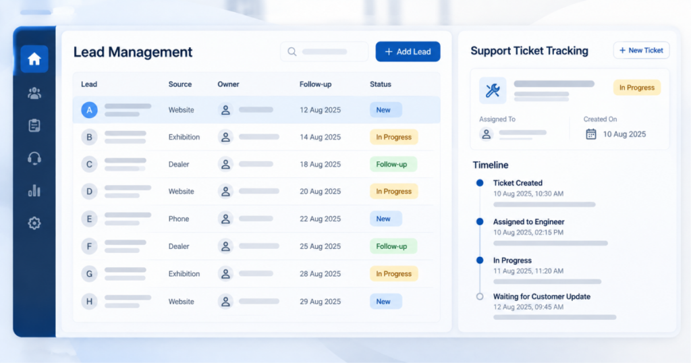Open the clipboard tasks sidebar icon
This screenshot has height=363, width=691.
(34, 125)
